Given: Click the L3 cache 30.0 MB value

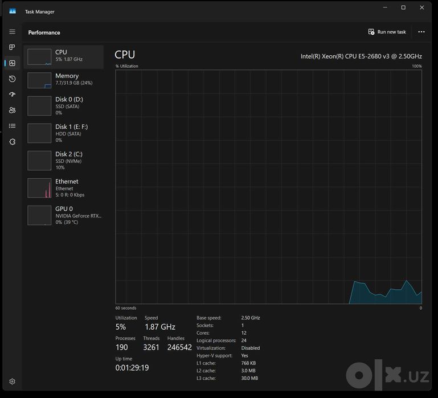Looking at the screenshot, I should click(x=249, y=378).
